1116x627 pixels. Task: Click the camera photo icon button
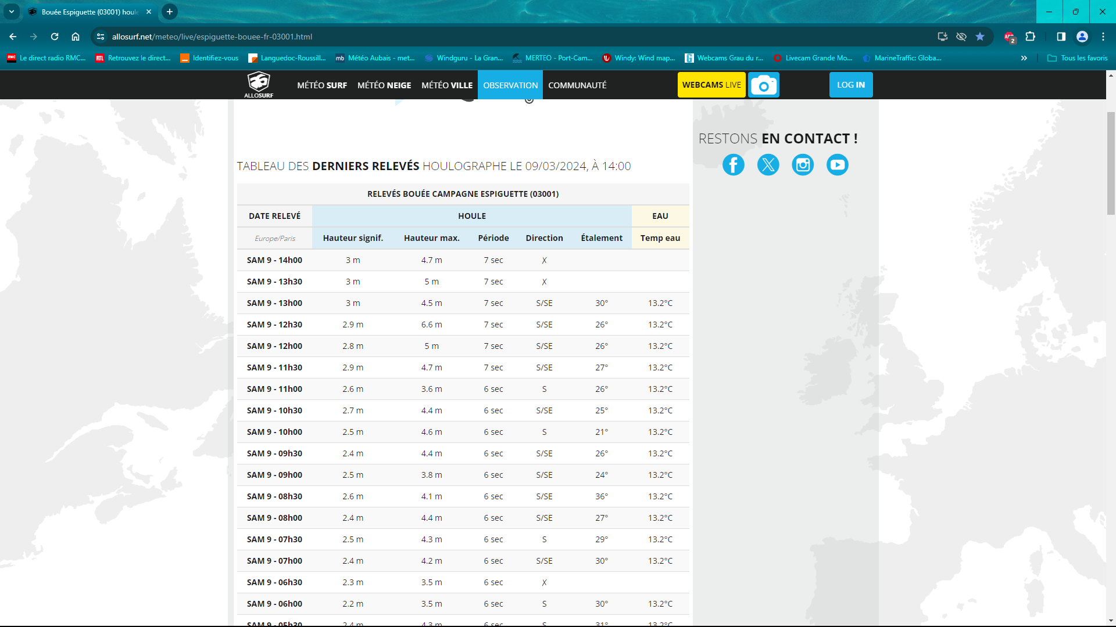coord(763,85)
